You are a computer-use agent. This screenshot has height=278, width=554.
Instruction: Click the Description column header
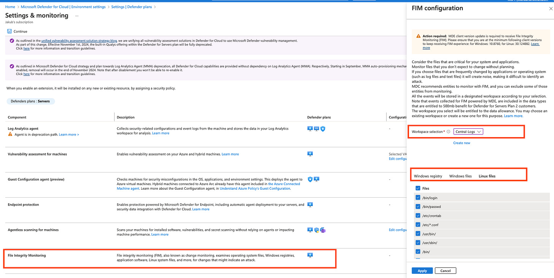126,117
